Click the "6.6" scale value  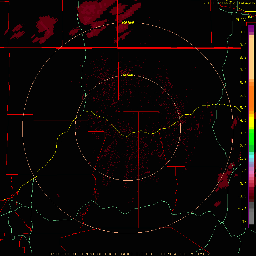[x=243, y=82]
